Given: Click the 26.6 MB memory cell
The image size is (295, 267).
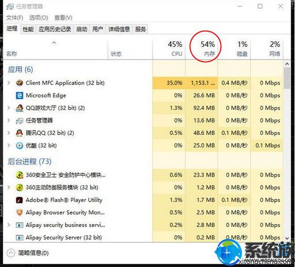Looking at the screenshot, I should pos(201,95).
